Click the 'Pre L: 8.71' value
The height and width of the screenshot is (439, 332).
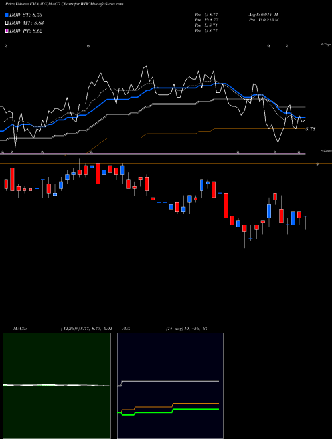tap(207, 25)
